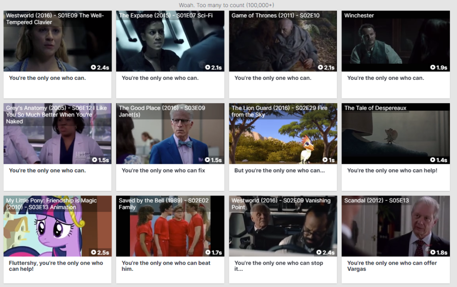The image size is (457, 287).
Task: Play the Grey's Anatomy 1.5s clip icon
Action: pyautogui.click(x=95, y=160)
